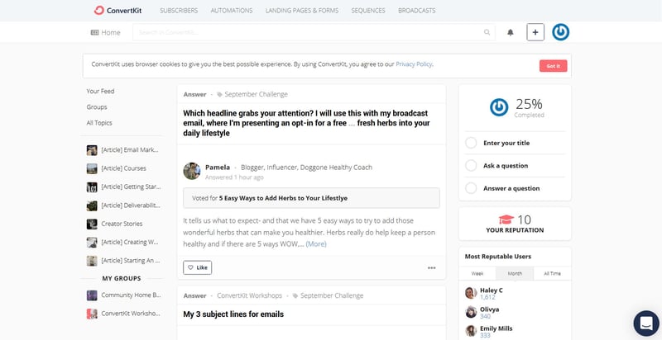Click the [Article] Starting An topic thumbnail
662x340 pixels.
click(x=92, y=261)
